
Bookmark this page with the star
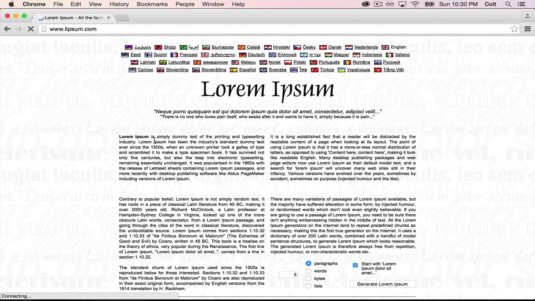515,29
